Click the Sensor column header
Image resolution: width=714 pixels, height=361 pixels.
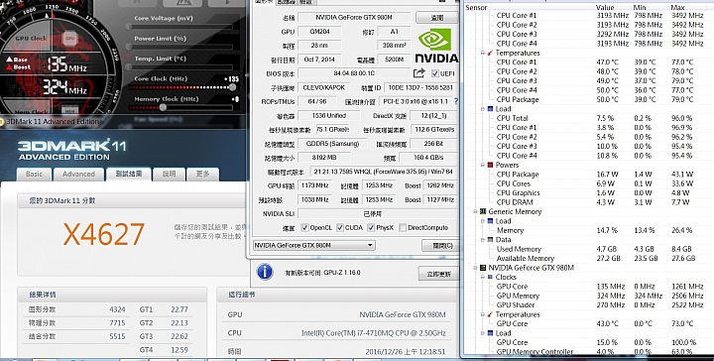pos(476,7)
